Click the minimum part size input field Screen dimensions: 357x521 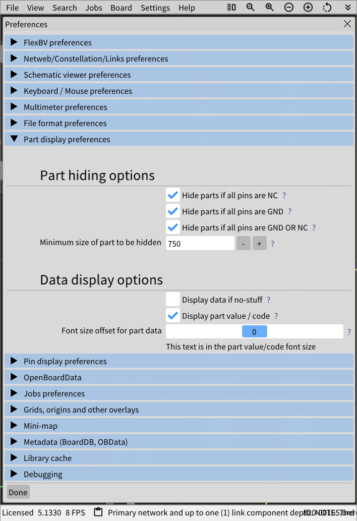coord(200,243)
